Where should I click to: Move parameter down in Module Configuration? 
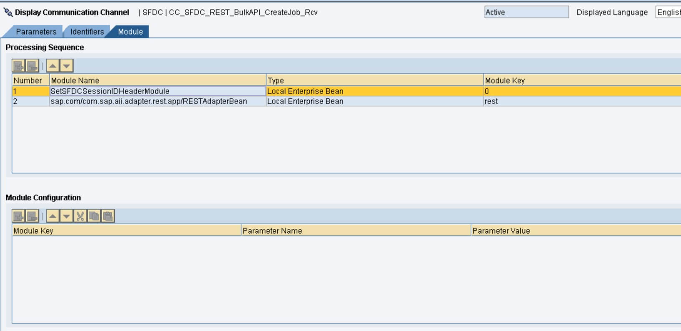click(x=66, y=216)
